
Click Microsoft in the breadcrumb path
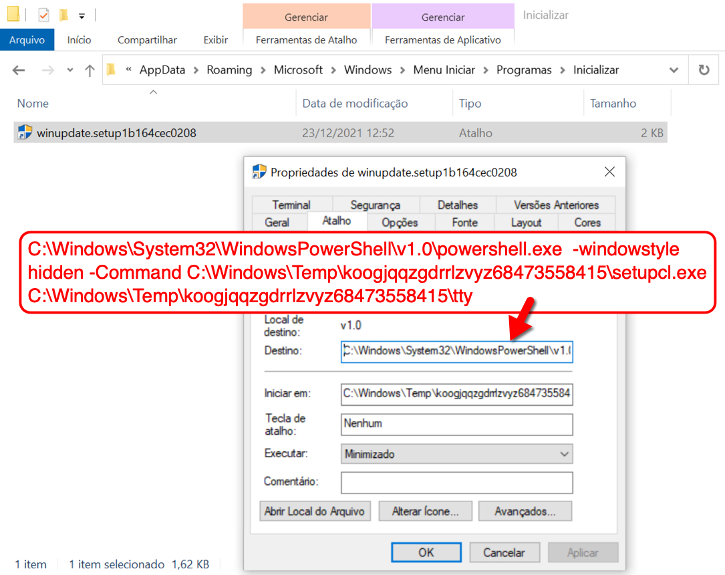pos(298,70)
